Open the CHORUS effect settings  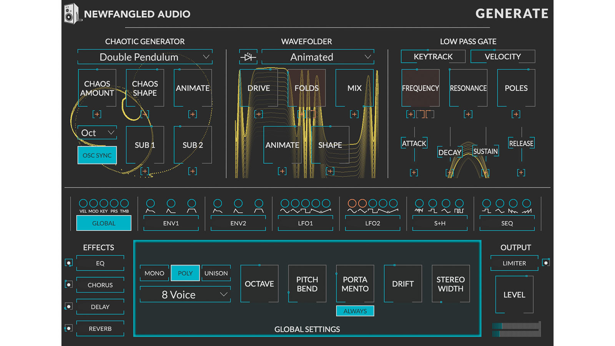pyautogui.click(x=100, y=285)
